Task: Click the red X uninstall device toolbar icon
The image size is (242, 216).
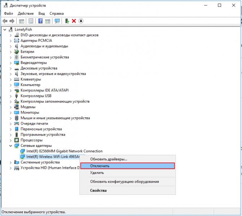Action: point(74,21)
